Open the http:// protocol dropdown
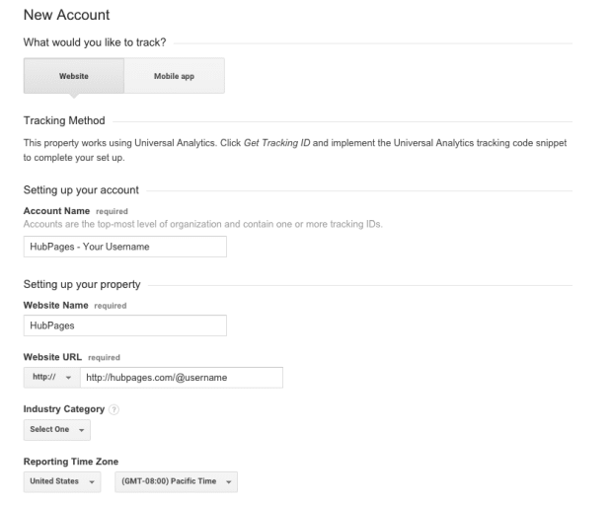 pyautogui.click(x=51, y=378)
